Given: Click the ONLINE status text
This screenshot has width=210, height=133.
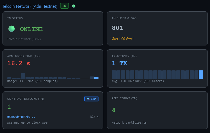Looking at the screenshot, I should pyautogui.click(x=31, y=29).
